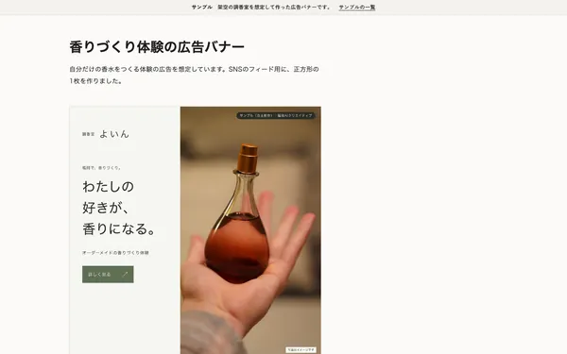Click the top bar text 架空の調香室を想定して作った広告バナーです。
567x354 pixels.
(274, 8)
